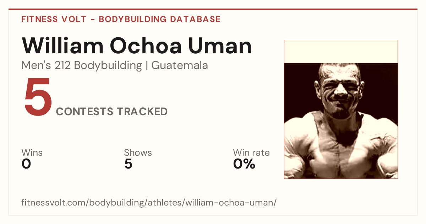Click the athlete photo thumbnail
The height and width of the screenshot is (224, 426).
[x=341, y=109]
